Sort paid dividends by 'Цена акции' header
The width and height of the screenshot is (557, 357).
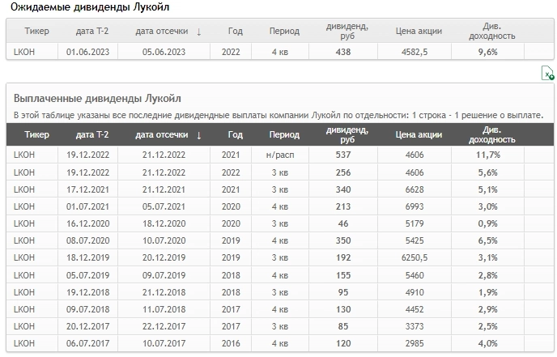click(x=419, y=135)
